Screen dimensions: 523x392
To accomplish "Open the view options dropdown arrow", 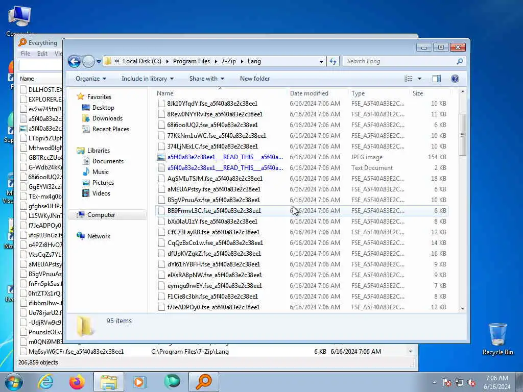I will pos(420,79).
